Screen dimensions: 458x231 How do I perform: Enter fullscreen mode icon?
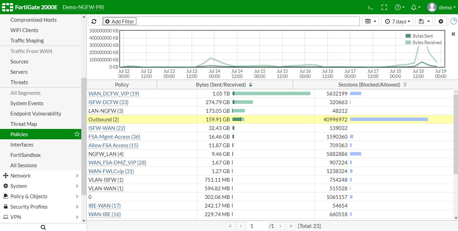point(384,7)
